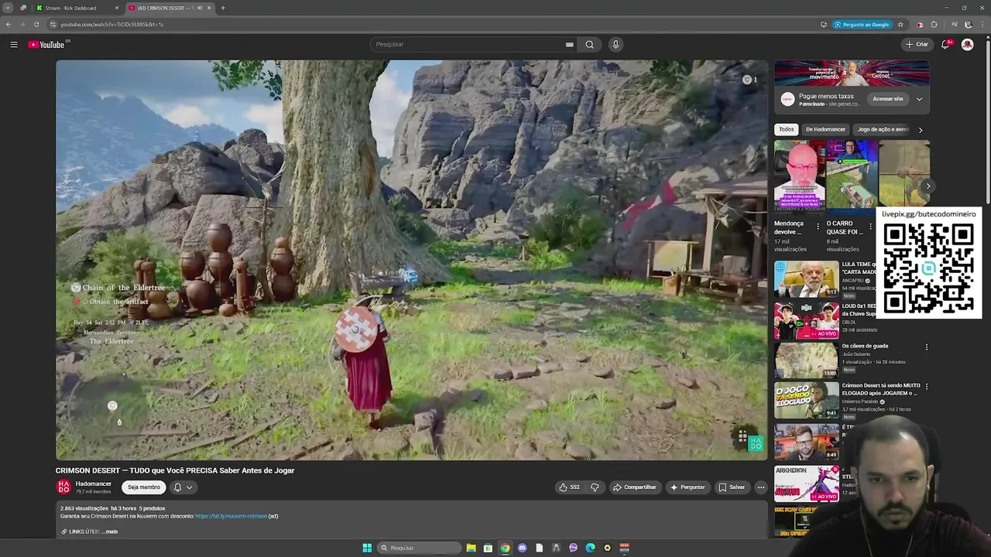Open Hadomancer channel name link
The width and height of the screenshot is (991, 557).
pyautogui.click(x=94, y=484)
